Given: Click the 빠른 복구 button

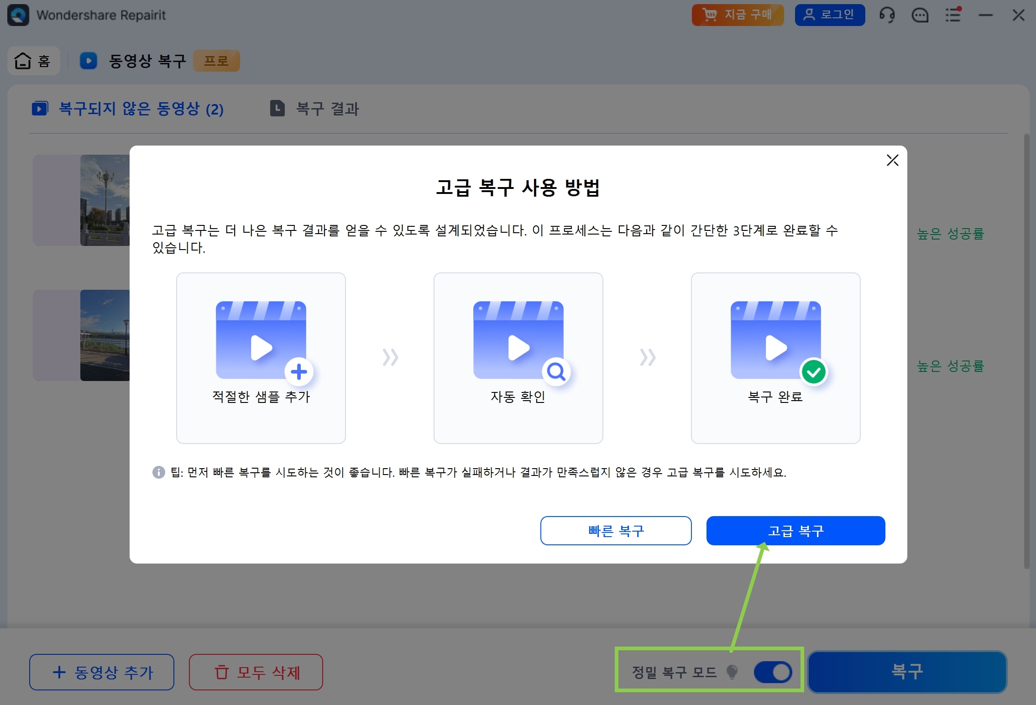Looking at the screenshot, I should [616, 531].
